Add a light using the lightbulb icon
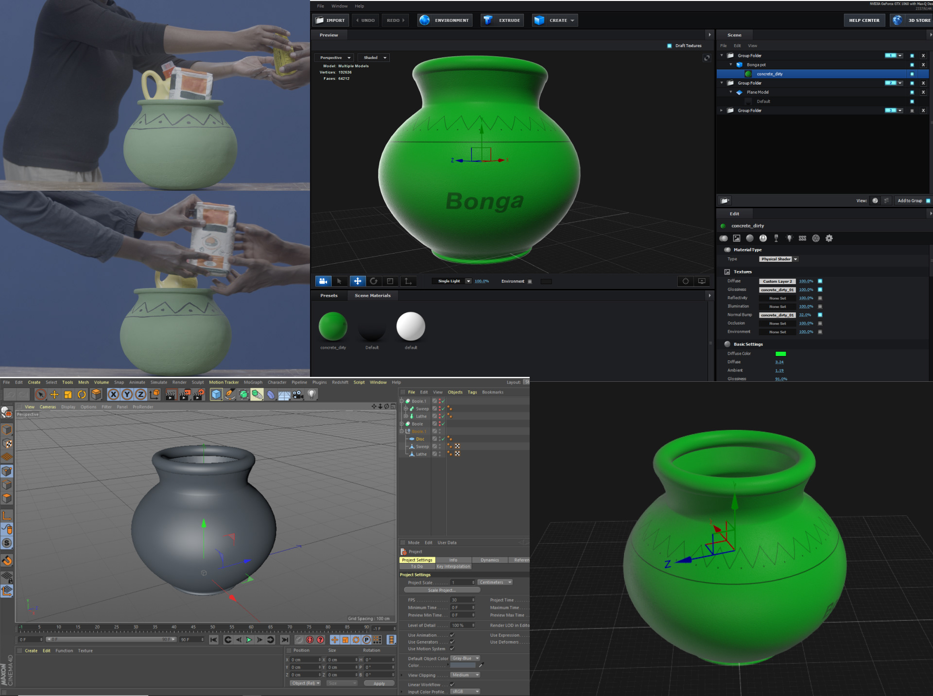933x696 pixels. coord(312,395)
